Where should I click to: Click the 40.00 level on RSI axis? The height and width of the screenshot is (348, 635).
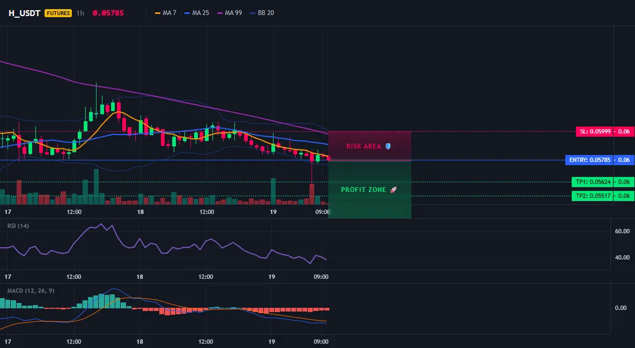coord(622,257)
